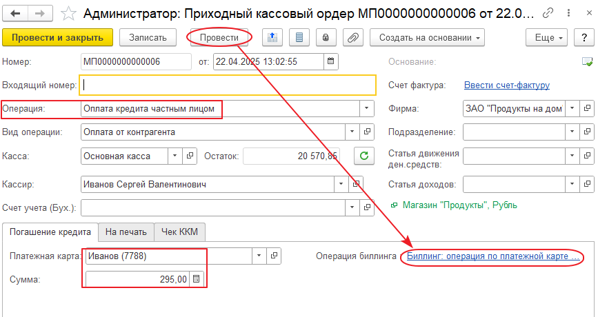Click the forward navigation arrow
The width and height of the screenshot is (598, 317).
click(x=40, y=13)
